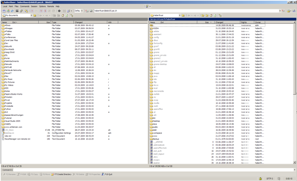Click the remote panel scrollbar down arrow
Viewport: 297px width, 181px height.
coord(294,162)
